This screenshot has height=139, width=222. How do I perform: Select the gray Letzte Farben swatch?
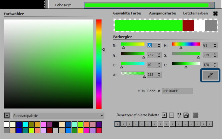pos(211,25)
